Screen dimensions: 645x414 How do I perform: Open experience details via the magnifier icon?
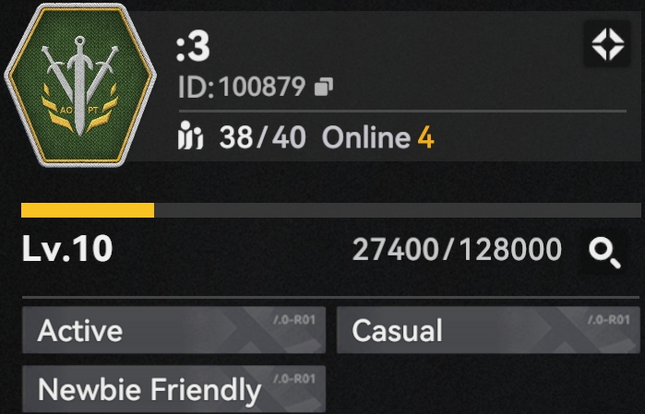[604, 254]
